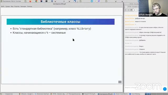
Task: Switch to Extension: InterSyst taskbar window
Action: click(x=42, y=94)
